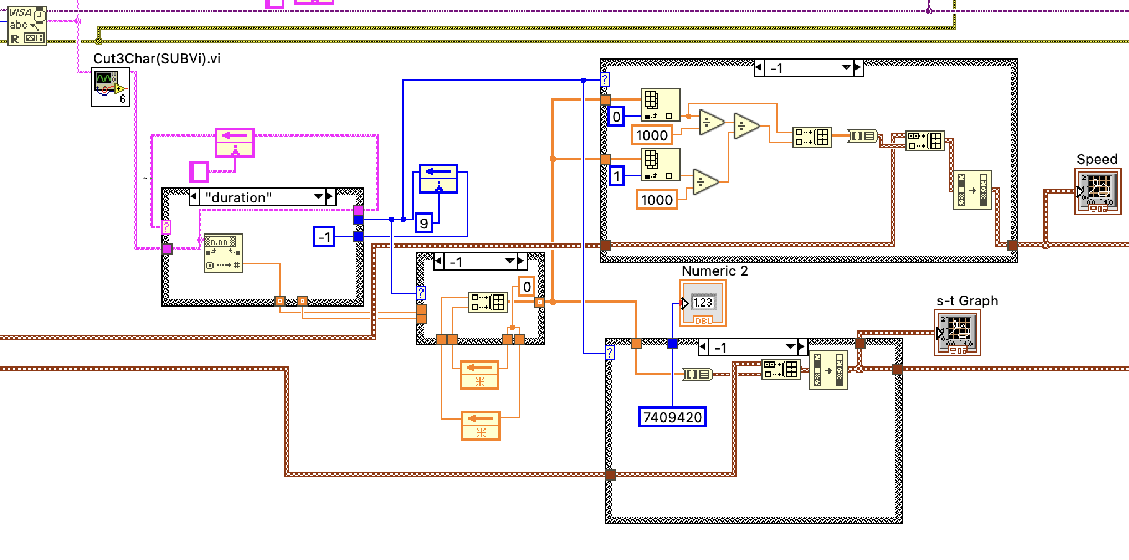Image resolution: width=1129 pixels, height=560 pixels.
Task: Select the s-t Graph terminal icon
Action: (957, 333)
